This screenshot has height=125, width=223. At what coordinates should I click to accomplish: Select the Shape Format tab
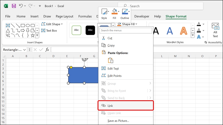pyautogui.click(x=176, y=16)
